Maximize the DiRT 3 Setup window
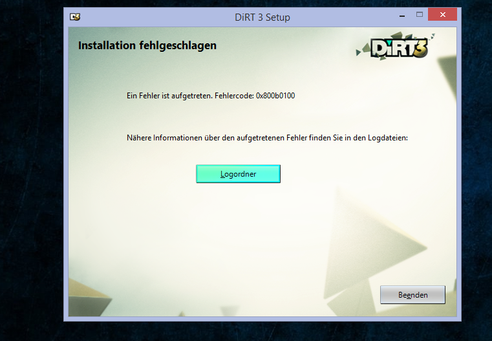The height and width of the screenshot is (341, 492). pos(420,14)
